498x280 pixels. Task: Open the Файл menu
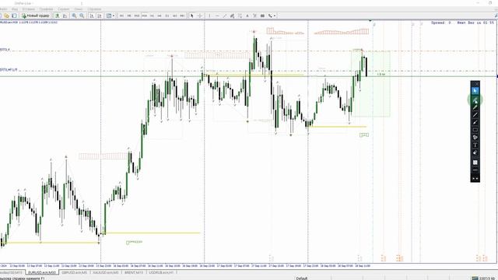point(2,9)
